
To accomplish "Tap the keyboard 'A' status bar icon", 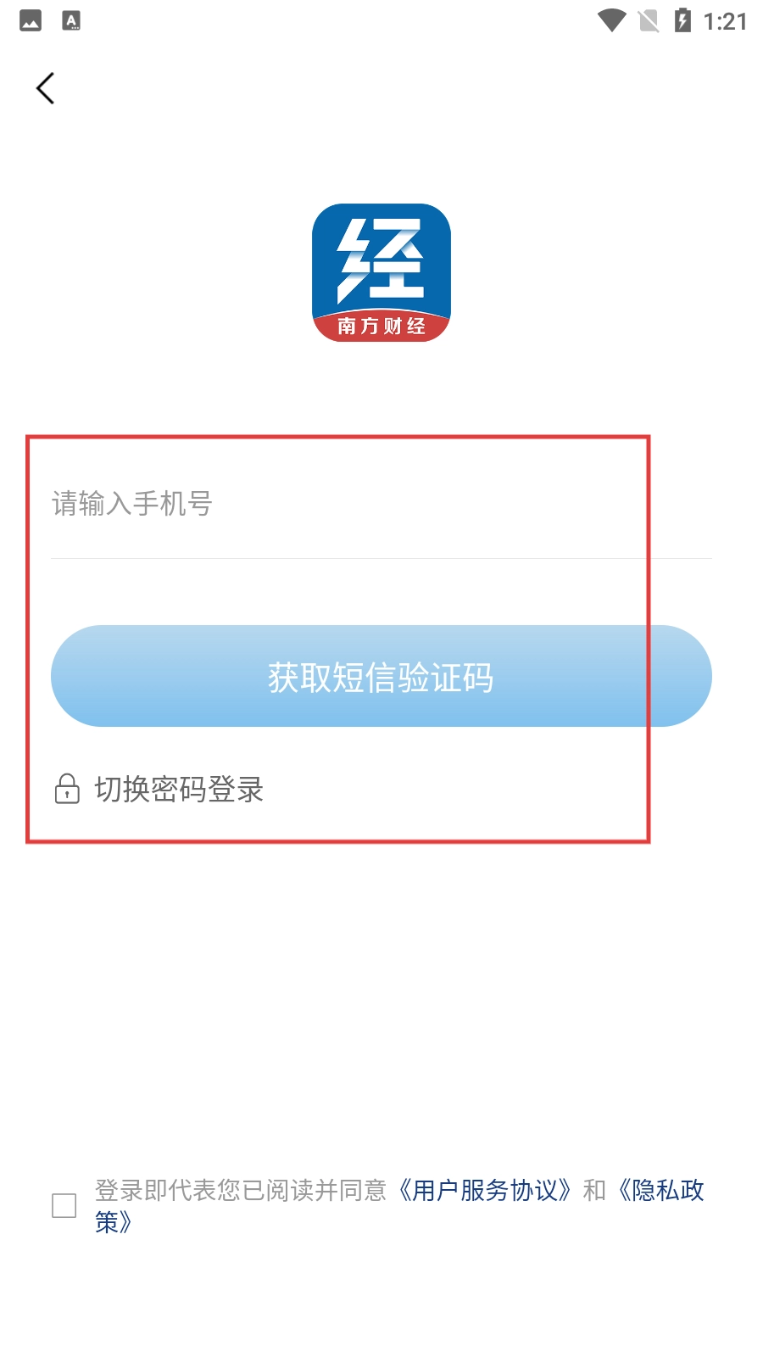I will coord(72,20).
